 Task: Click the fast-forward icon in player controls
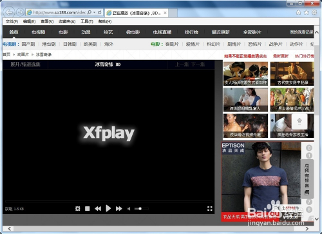click(118, 209)
